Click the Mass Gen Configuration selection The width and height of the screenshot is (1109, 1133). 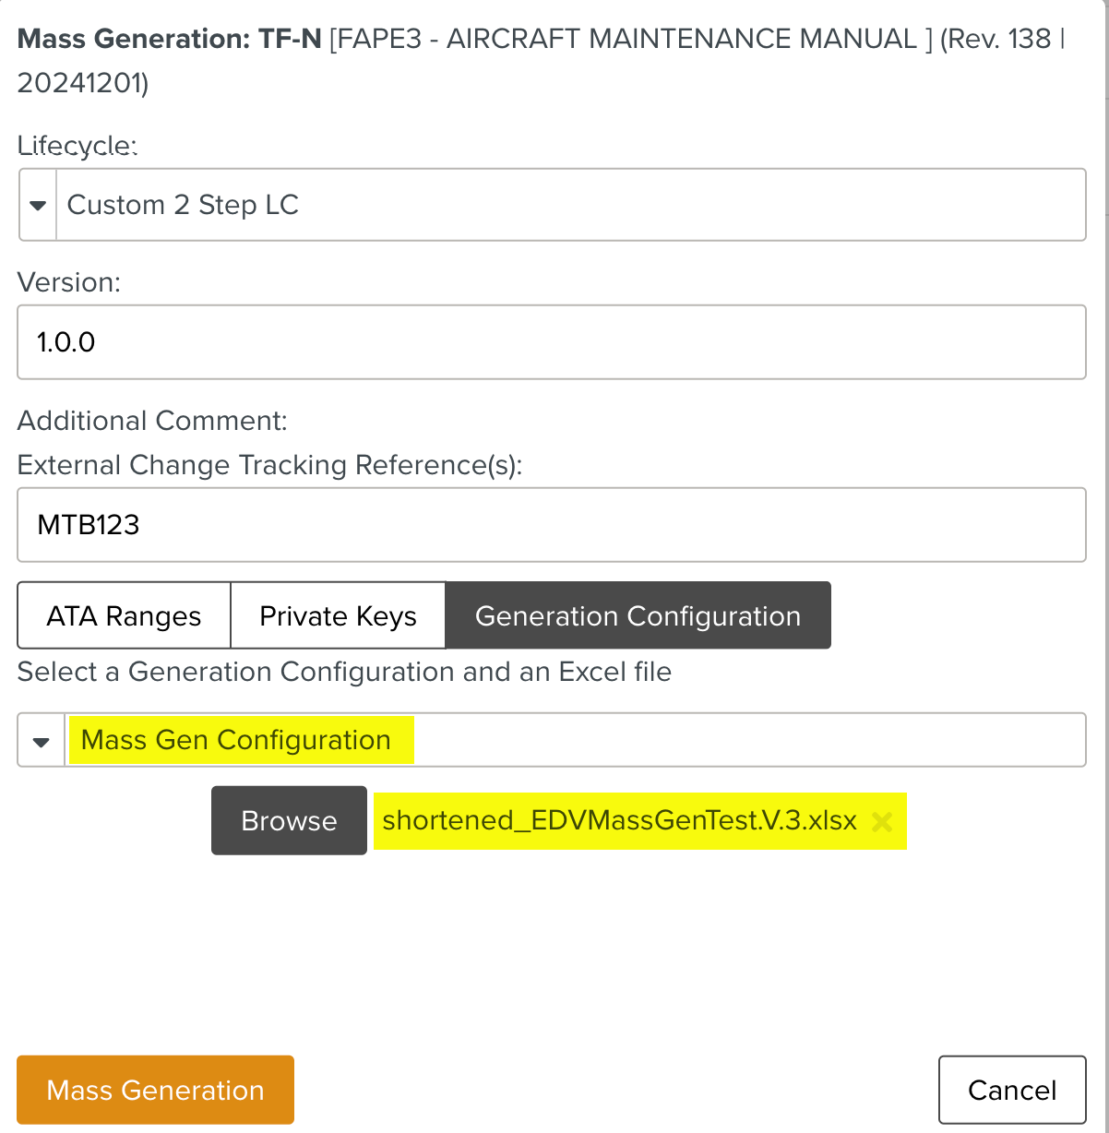click(x=236, y=740)
